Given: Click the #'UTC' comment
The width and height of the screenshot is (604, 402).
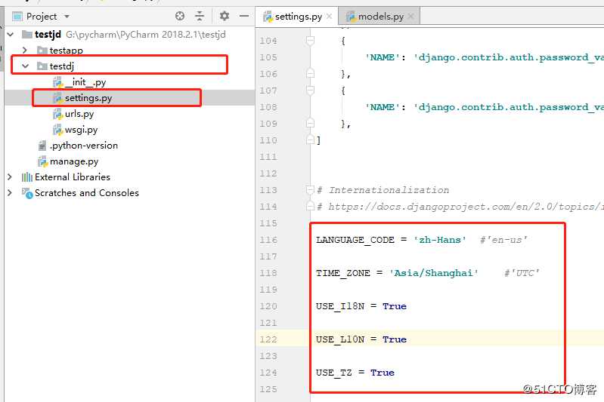Looking at the screenshot, I should click(x=522, y=273).
